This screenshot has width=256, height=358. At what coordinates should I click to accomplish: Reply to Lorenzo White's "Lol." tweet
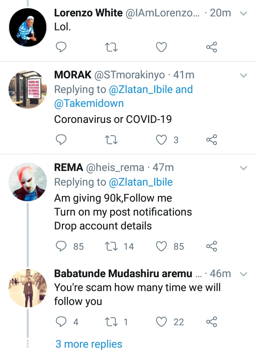pyautogui.click(x=62, y=47)
